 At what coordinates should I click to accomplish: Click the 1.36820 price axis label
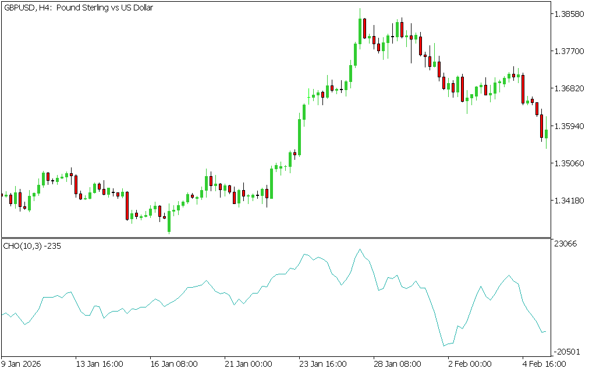coord(570,88)
